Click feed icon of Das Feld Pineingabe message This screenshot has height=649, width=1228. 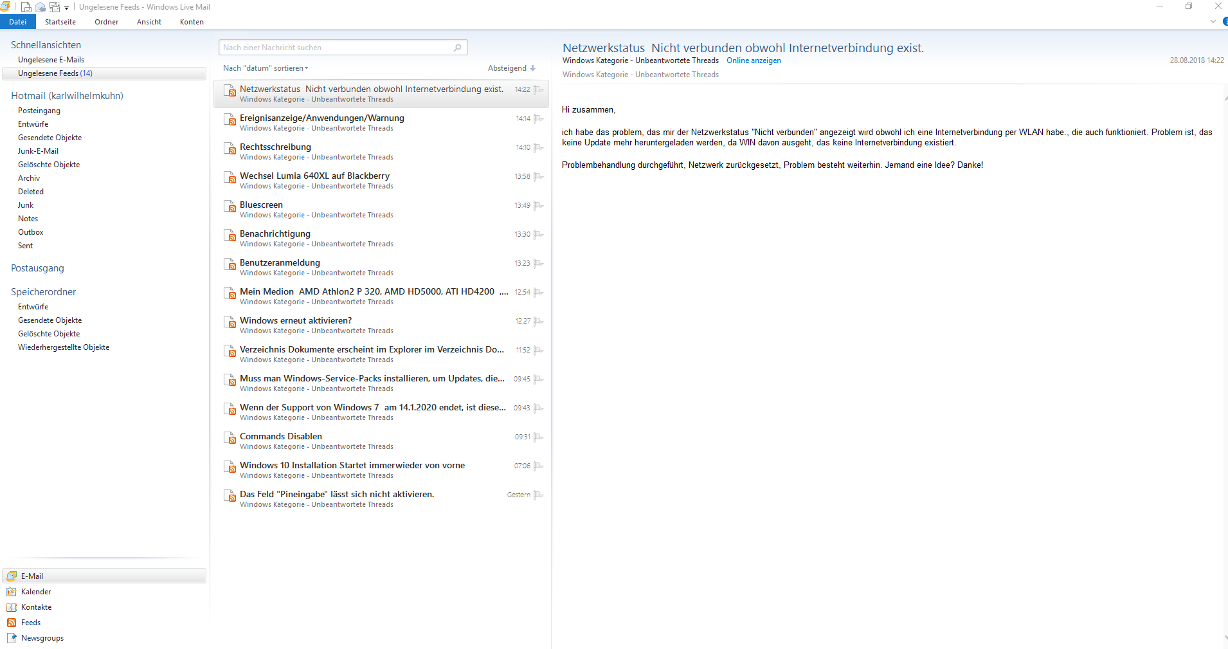[230, 496]
